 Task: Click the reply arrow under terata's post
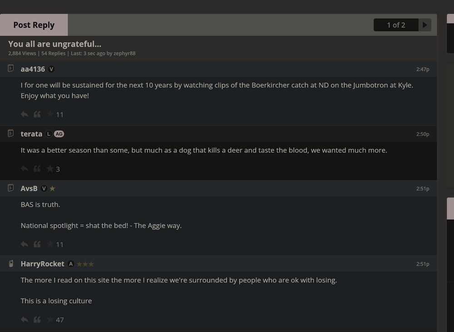click(x=24, y=168)
